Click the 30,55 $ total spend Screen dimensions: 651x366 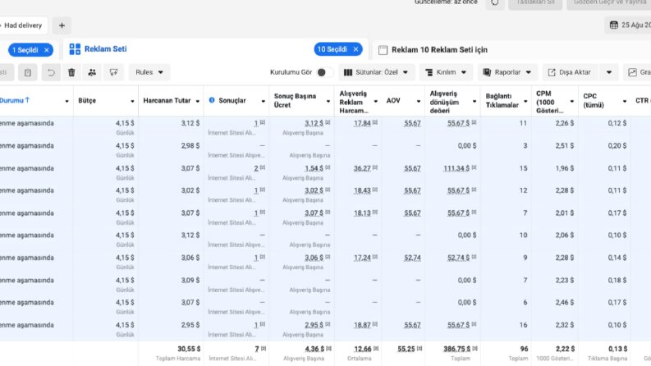point(189,349)
